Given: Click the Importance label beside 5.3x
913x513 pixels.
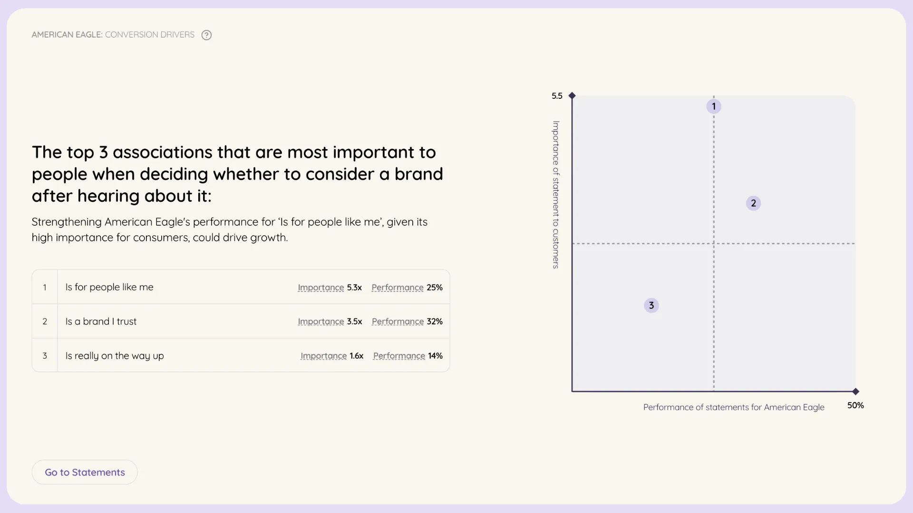Looking at the screenshot, I should 321,287.
